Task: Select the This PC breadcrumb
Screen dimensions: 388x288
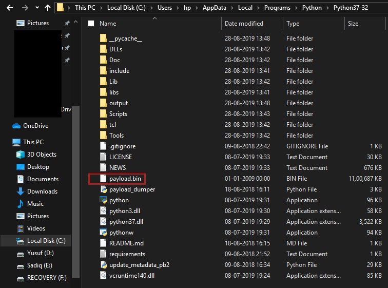Action: click(85, 8)
